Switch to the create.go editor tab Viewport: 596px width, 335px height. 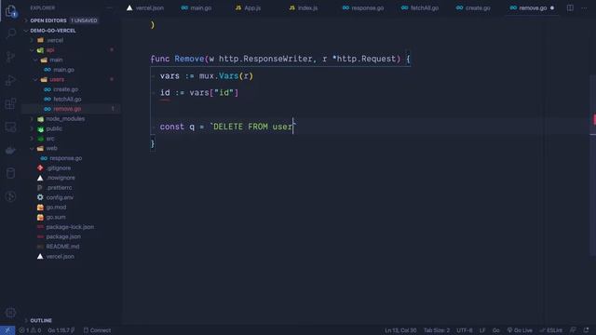point(474,8)
